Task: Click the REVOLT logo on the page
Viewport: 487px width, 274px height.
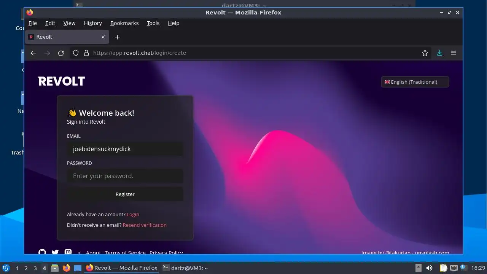Action: tap(61, 81)
